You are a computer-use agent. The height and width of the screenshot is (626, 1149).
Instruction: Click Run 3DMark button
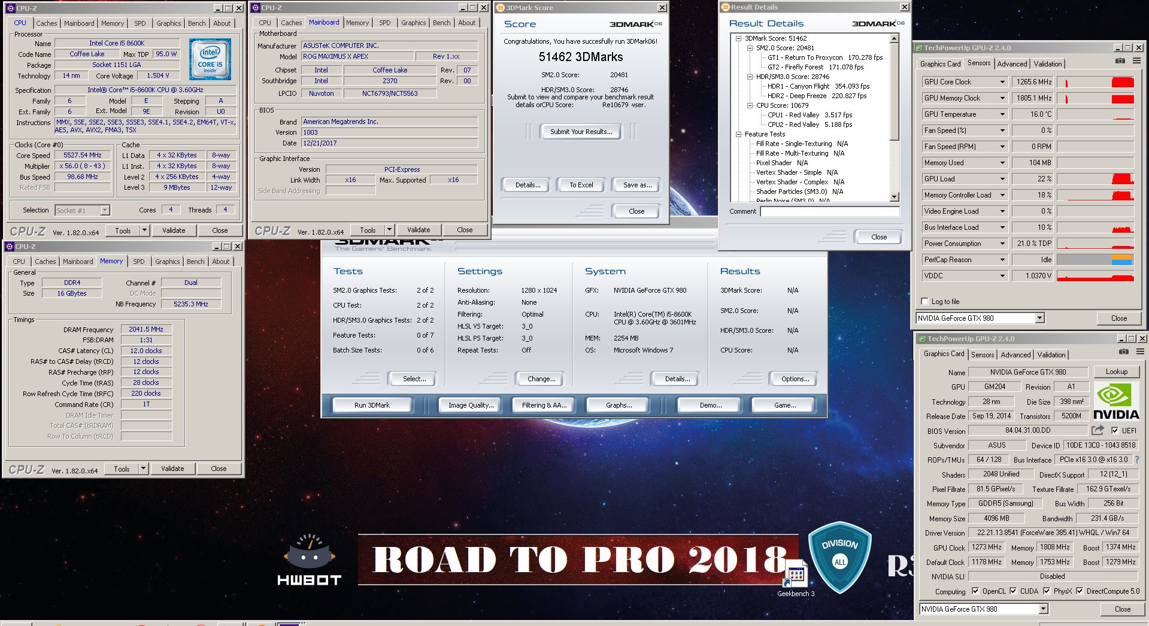pyautogui.click(x=372, y=405)
